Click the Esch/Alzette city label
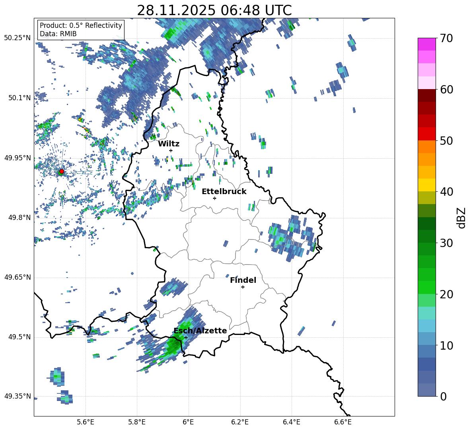The height and width of the screenshot is (430, 471). (x=200, y=331)
